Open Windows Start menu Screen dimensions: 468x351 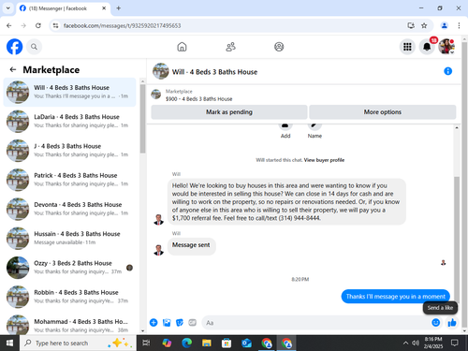tap(9, 344)
